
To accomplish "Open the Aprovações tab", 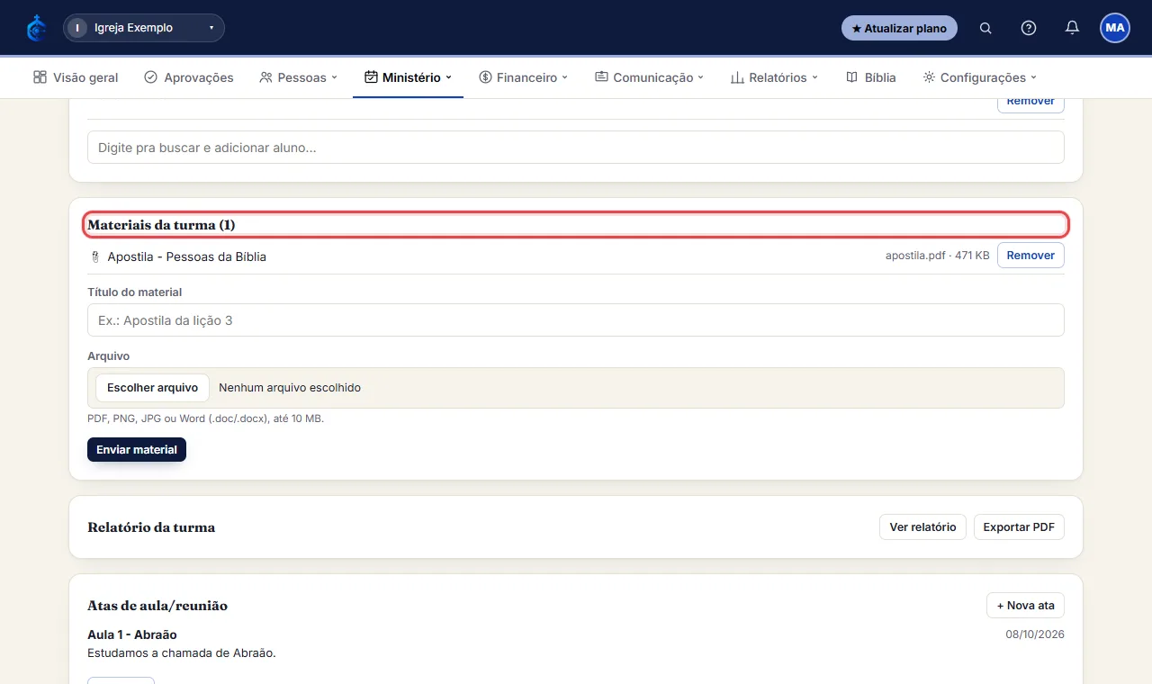I will click(188, 77).
